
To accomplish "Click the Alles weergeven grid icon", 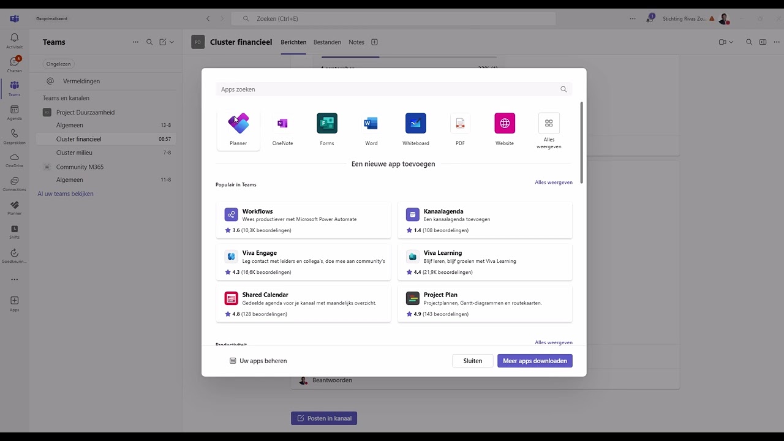I will [x=549, y=123].
